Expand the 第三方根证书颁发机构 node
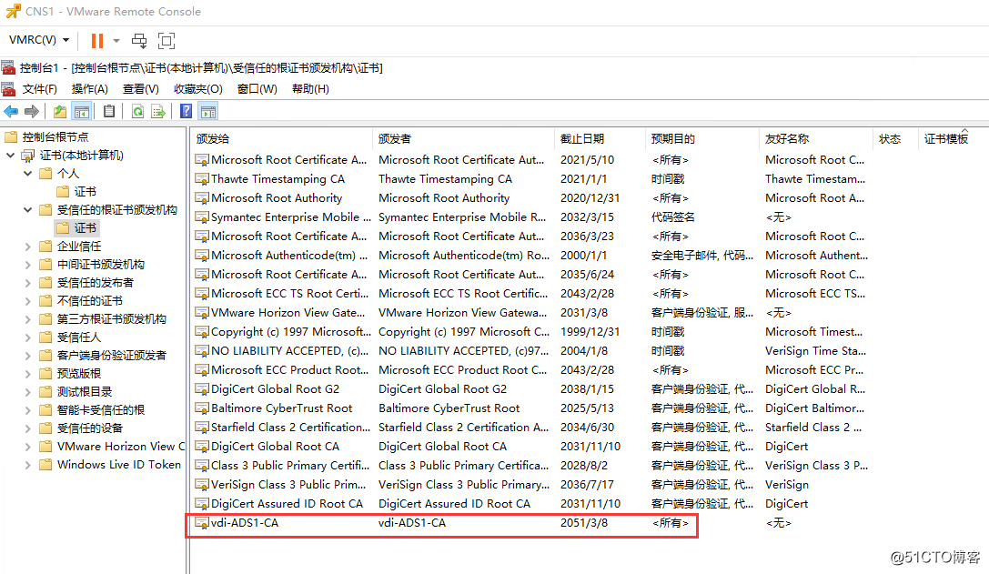The width and height of the screenshot is (989, 574). [28, 320]
